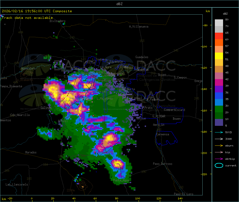
Task: Click the yellow 51 dBZ color swatch
Action: tap(219, 56)
